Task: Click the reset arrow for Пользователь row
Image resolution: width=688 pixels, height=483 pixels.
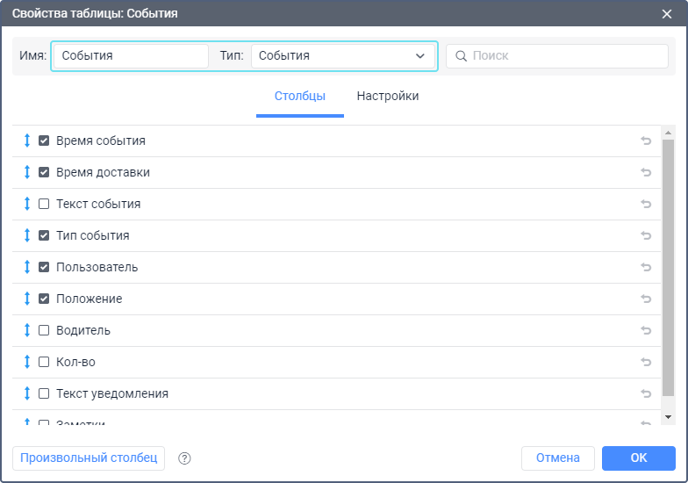Action: point(646,267)
